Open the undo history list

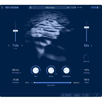tap(87, 95)
